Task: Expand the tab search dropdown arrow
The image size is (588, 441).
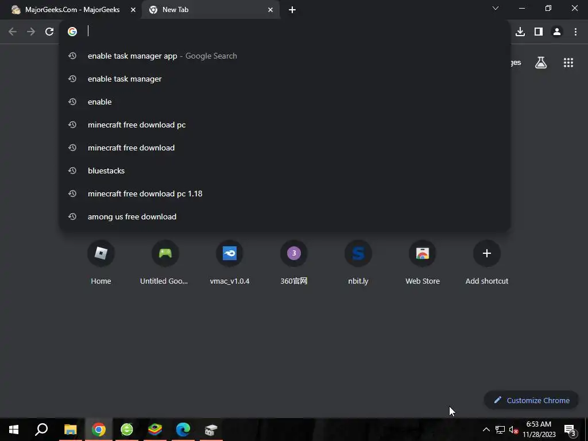Action: (x=496, y=8)
